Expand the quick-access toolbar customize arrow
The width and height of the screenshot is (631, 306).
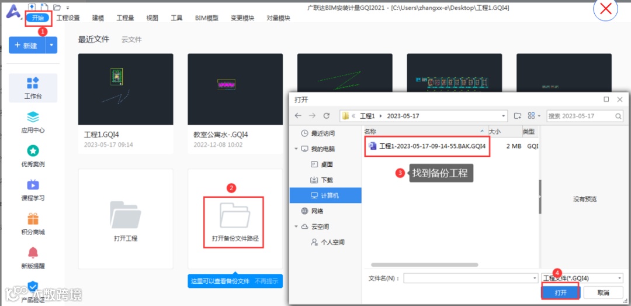point(68,8)
